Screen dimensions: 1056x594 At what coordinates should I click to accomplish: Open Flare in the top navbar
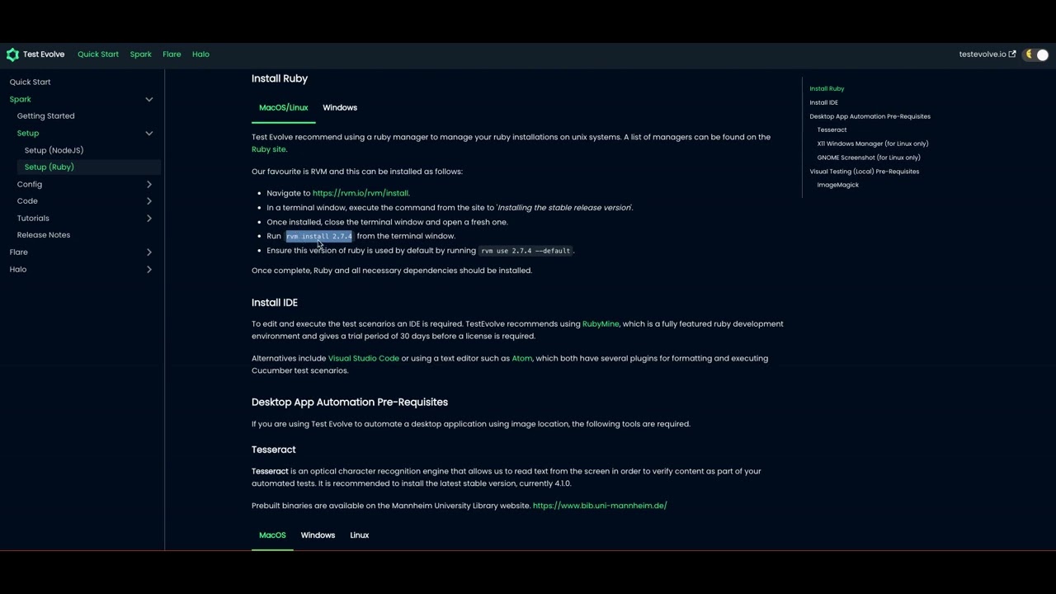(172, 54)
